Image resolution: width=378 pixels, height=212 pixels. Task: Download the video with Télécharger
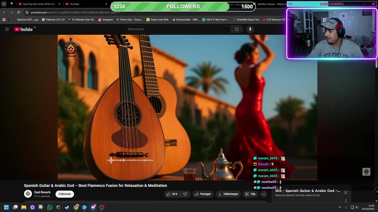click(x=228, y=194)
